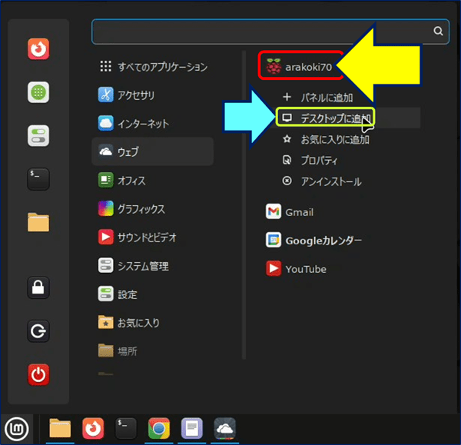Image resolution: width=461 pixels, height=445 pixels.
Task: Select すべてのアプリケーション category
Action: point(153,67)
